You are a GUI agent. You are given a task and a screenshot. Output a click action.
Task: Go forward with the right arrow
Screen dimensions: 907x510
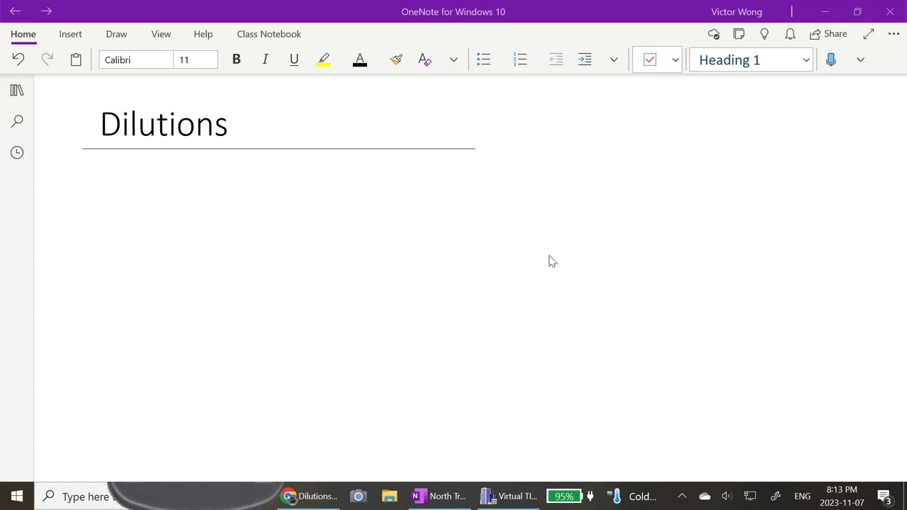(46, 11)
